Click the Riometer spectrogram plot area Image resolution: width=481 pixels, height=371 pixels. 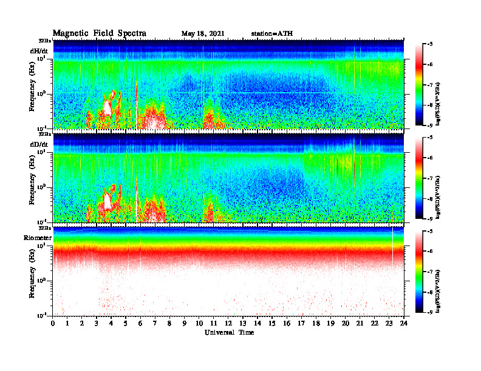tap(228, 272)
